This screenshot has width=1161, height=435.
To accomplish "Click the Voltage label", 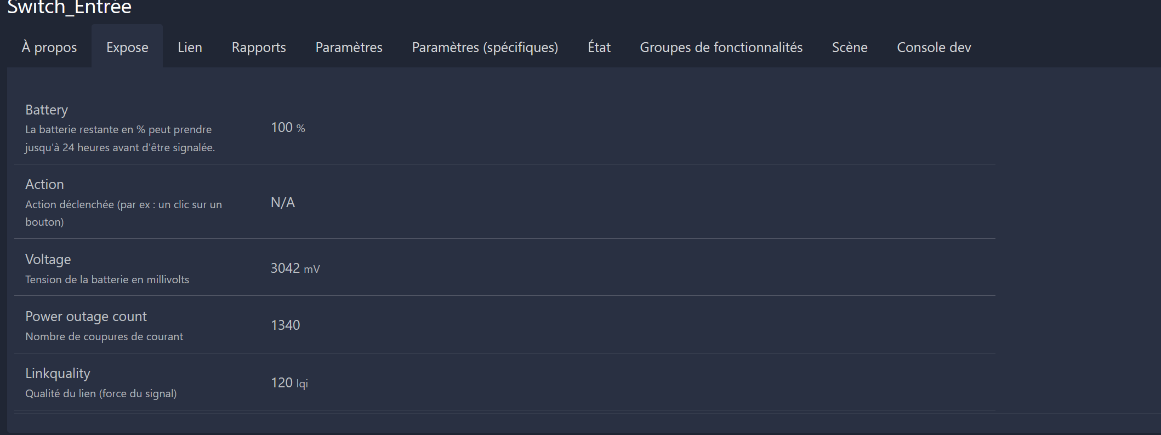I will (48, 259).
